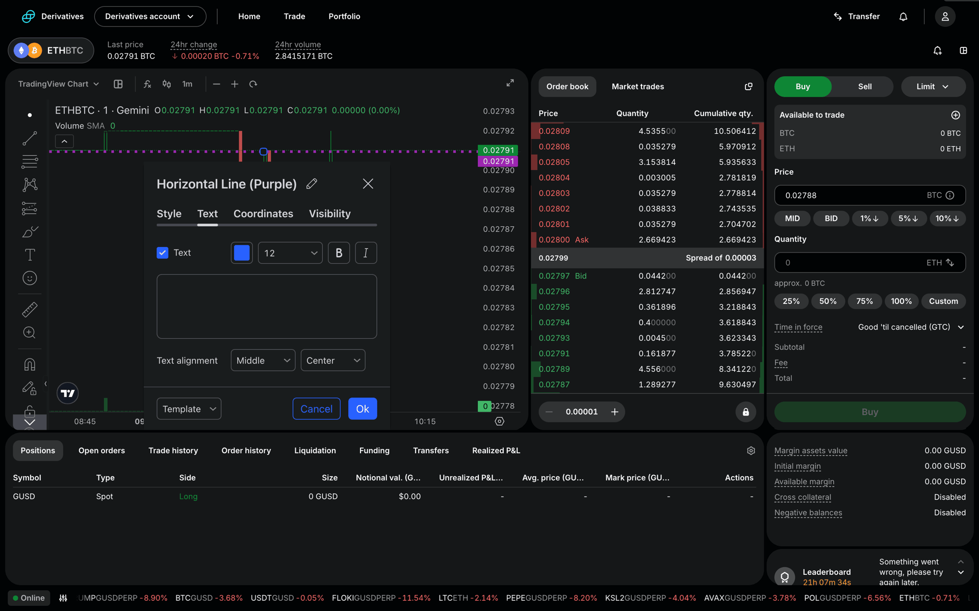Open price alerts bell icon

click(x=937, y=50)
